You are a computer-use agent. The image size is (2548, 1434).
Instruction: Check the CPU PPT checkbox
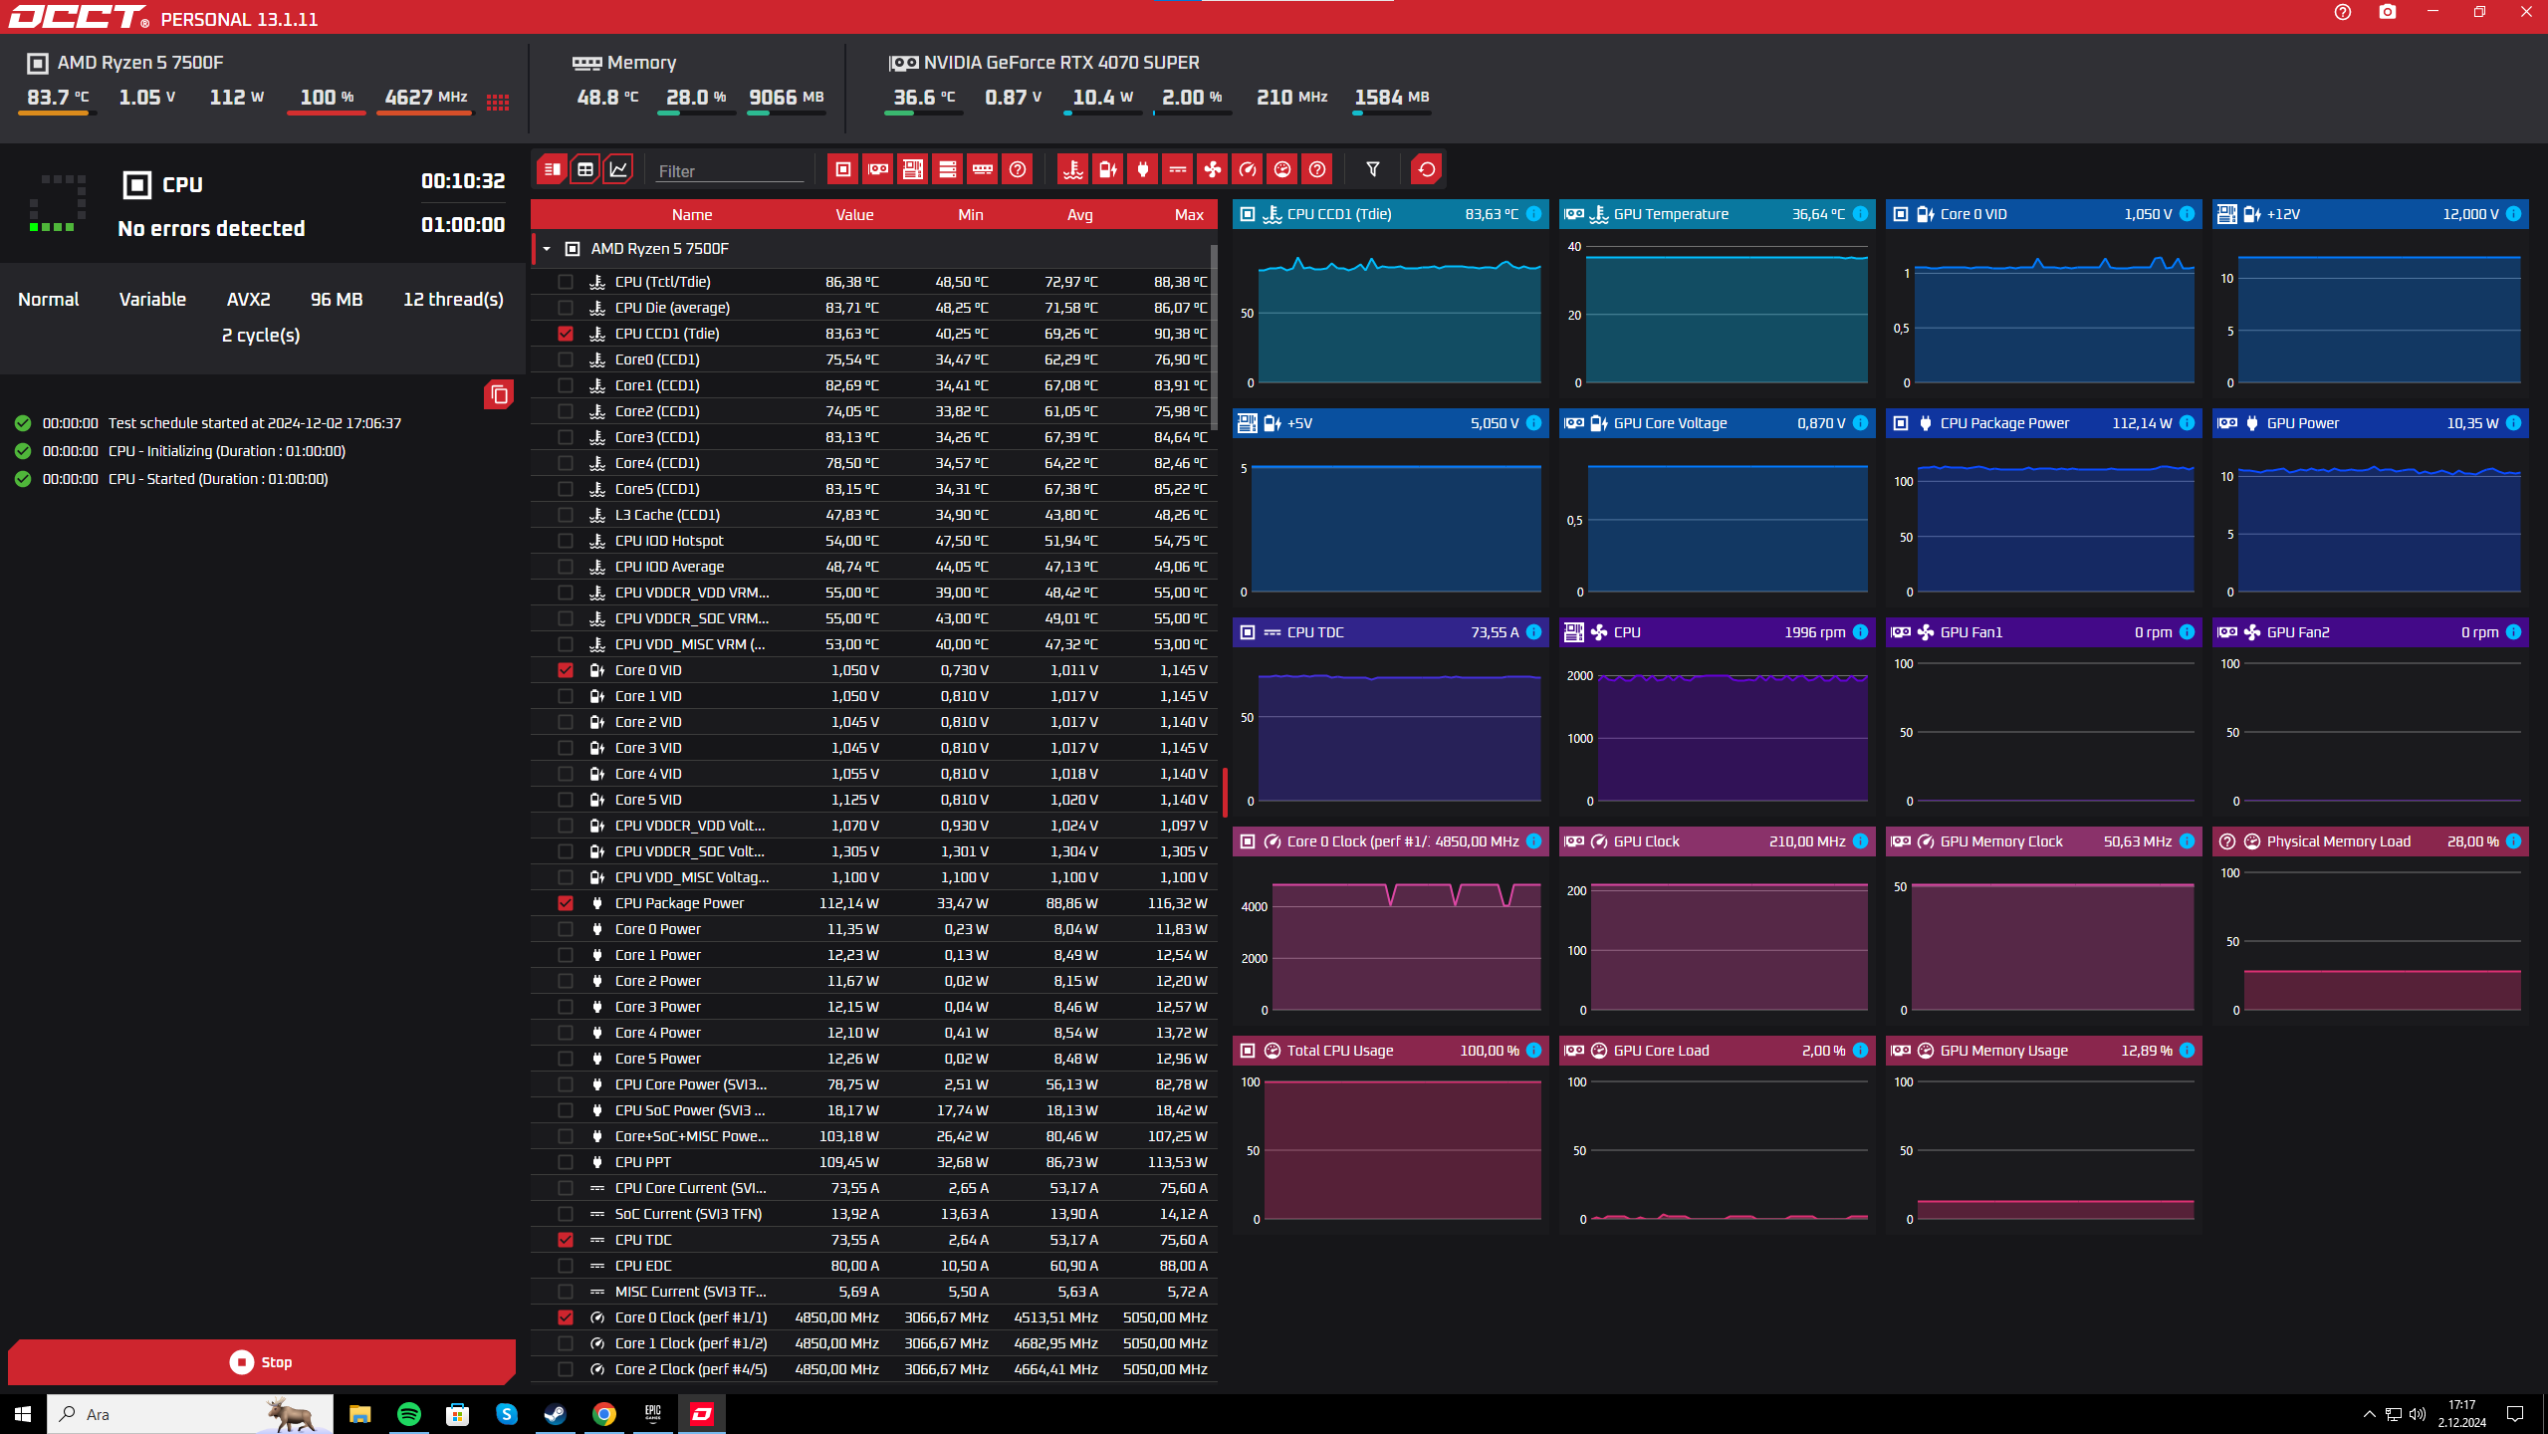pos(566,1162)
